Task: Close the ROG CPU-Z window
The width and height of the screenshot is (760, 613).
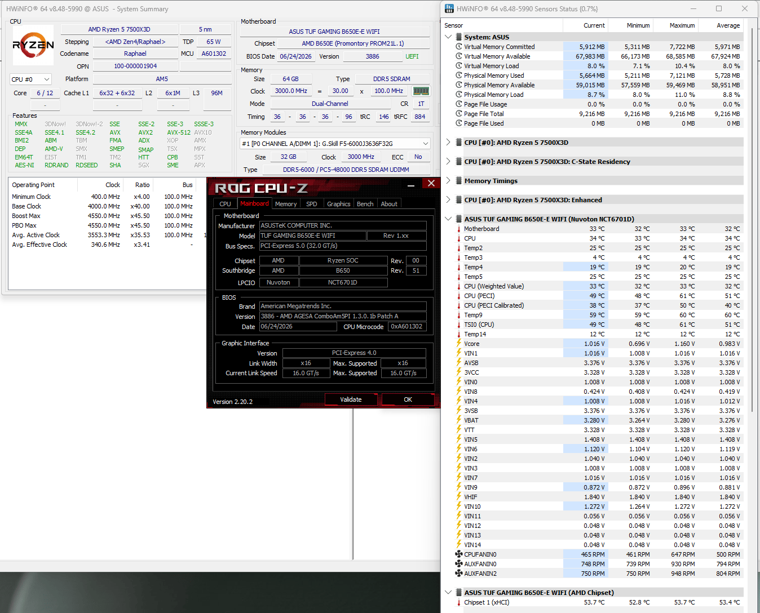Action: 431,183
